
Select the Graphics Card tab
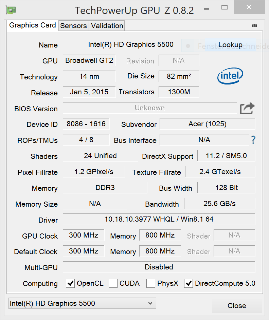click(x=33, y=25)
